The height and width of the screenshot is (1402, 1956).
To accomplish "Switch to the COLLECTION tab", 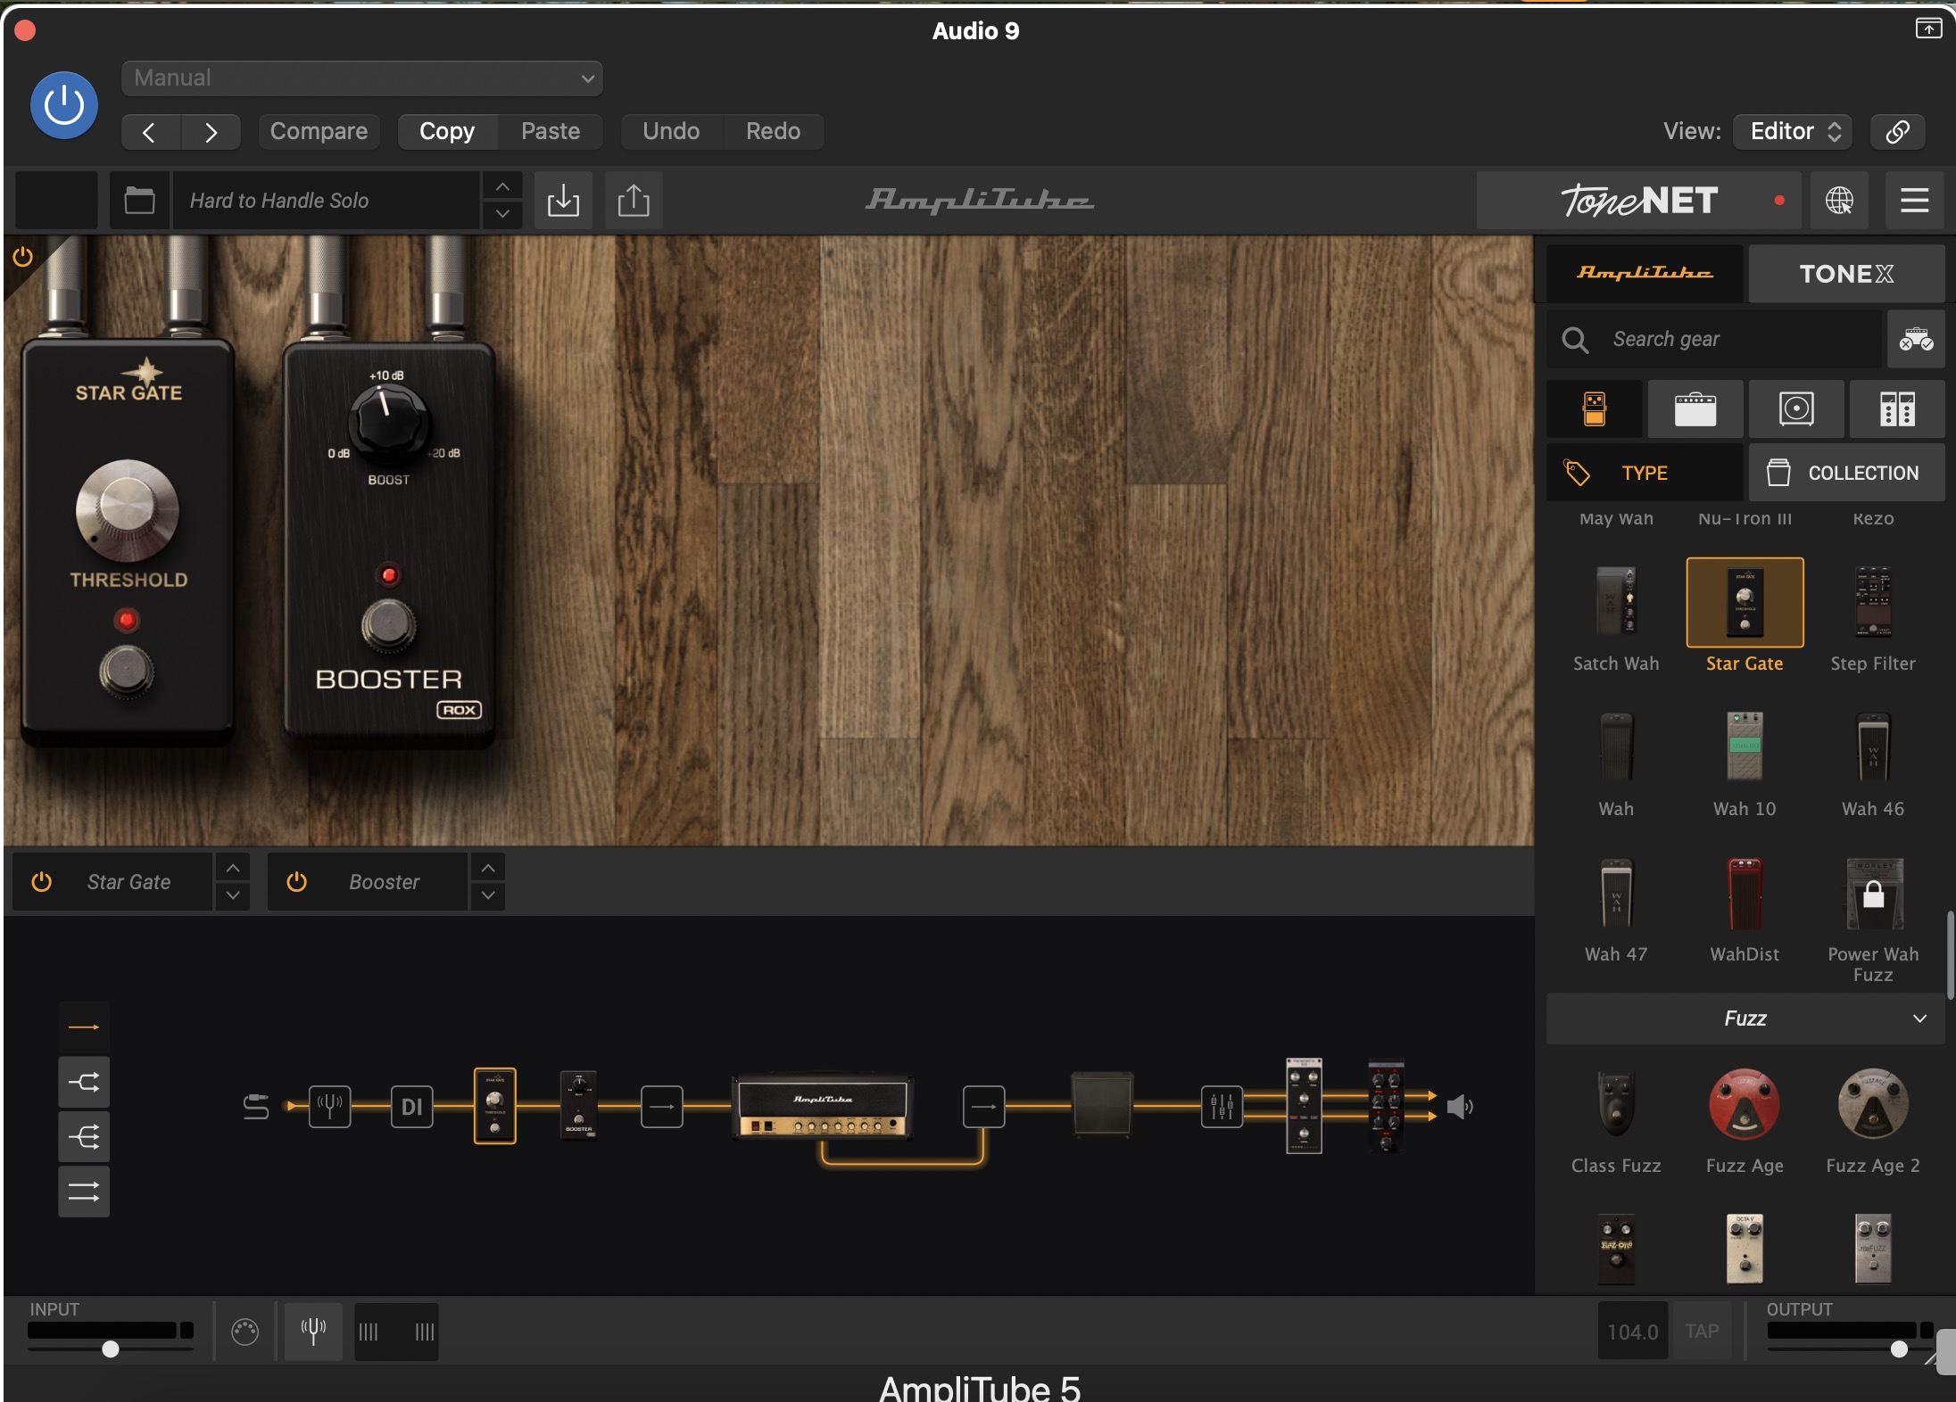I will click(1846, 473).
